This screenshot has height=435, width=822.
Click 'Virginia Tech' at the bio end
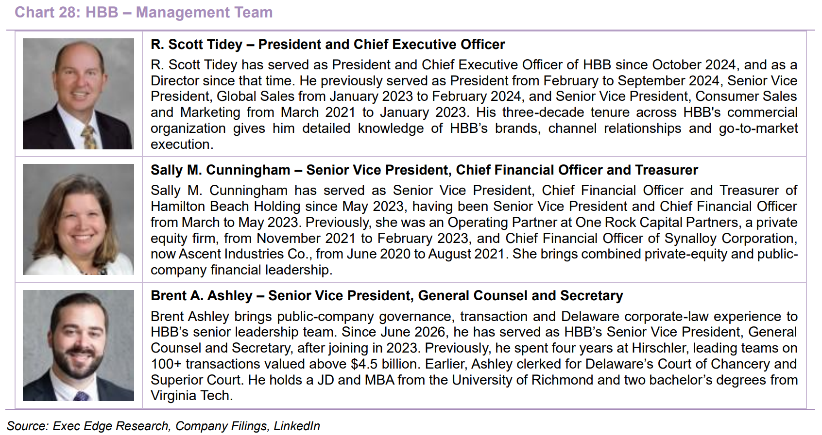click(x=190, y=396)
